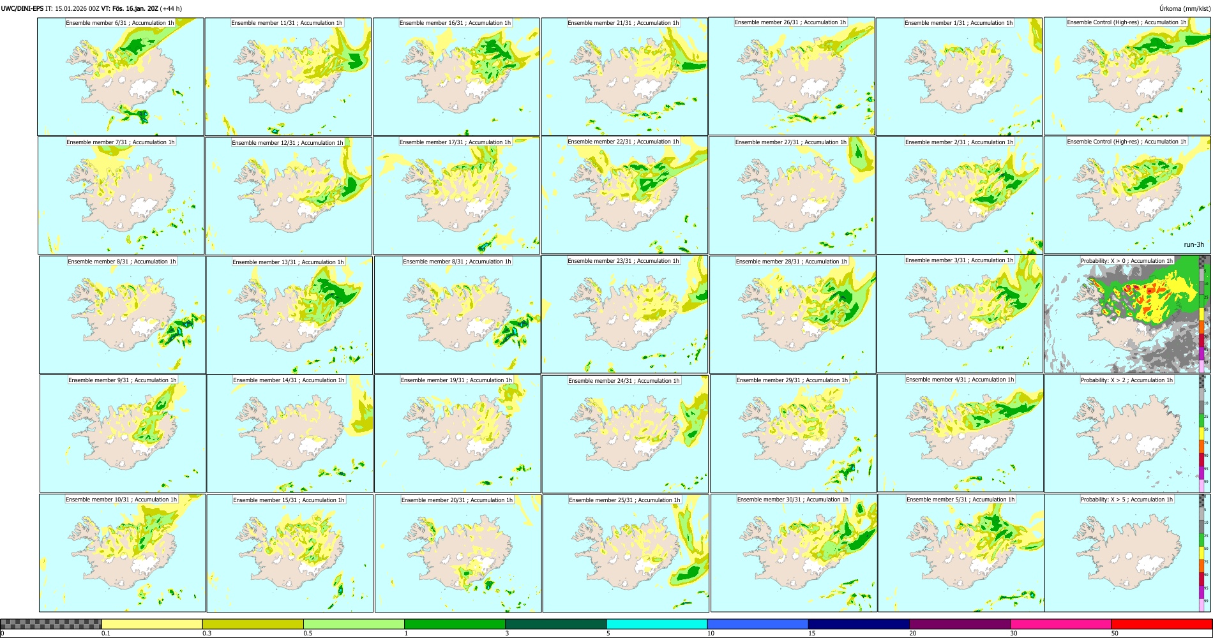
Task: View Ensemble member 14/31 map
Action: click(x=290, y=434)
